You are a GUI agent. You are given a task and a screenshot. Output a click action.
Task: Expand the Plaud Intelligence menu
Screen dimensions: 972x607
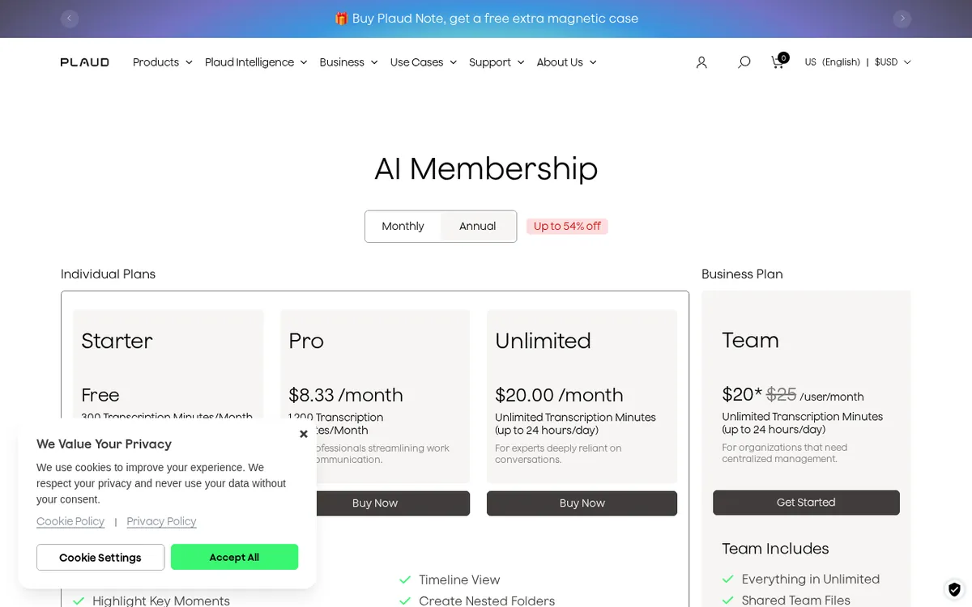(256, 62)
